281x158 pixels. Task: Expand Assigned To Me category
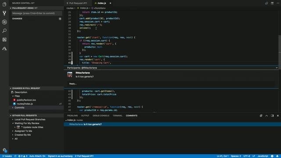click(x=13, y=131)
